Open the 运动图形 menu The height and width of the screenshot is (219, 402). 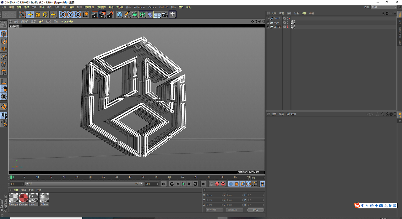pyautogui.click(x=101, y=7)
